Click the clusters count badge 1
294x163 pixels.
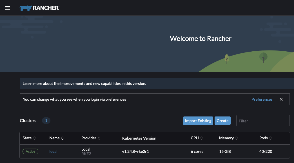point(46,121)
